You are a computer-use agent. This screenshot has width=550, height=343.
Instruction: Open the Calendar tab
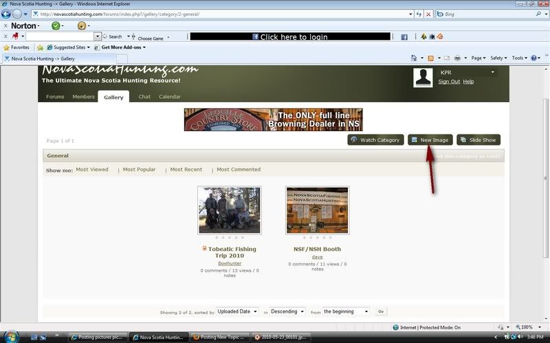[x=169, y=97]
